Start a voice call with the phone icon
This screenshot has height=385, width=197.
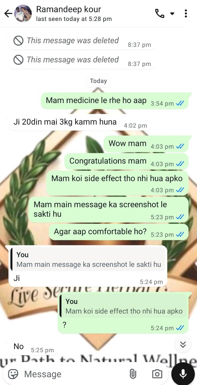pos(160,13)
